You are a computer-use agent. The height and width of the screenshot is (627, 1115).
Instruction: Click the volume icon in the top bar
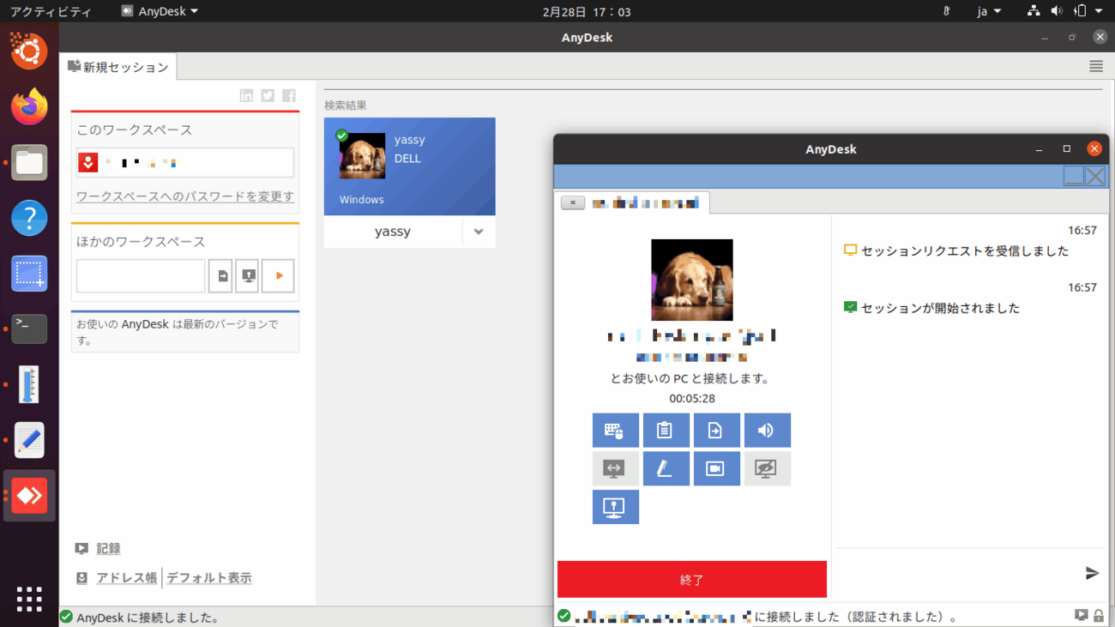1057,11
